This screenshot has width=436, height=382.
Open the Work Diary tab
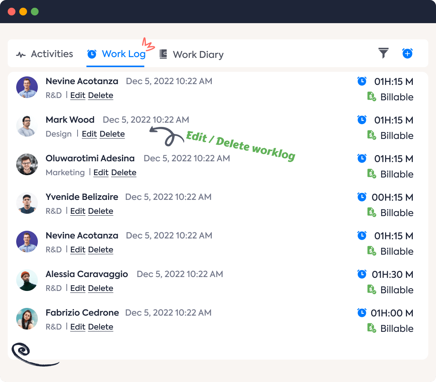198,54
